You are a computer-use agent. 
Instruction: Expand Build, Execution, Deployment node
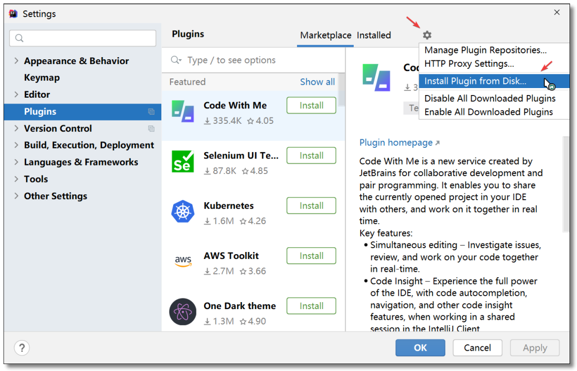pyautogui.click(x=16, y=145)
